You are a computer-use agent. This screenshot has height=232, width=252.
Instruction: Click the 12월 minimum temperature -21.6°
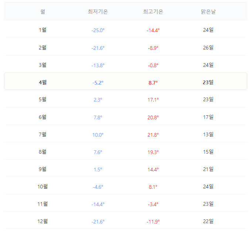click(98, 222)
